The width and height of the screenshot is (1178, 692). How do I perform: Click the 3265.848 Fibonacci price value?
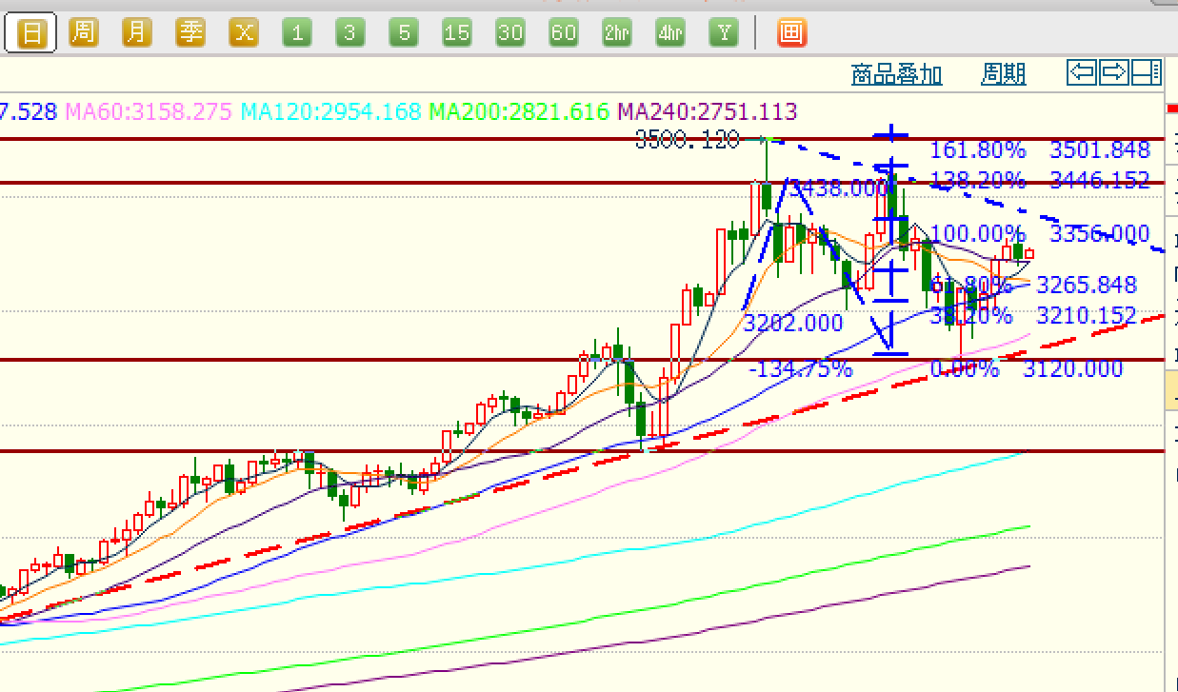1087,285
